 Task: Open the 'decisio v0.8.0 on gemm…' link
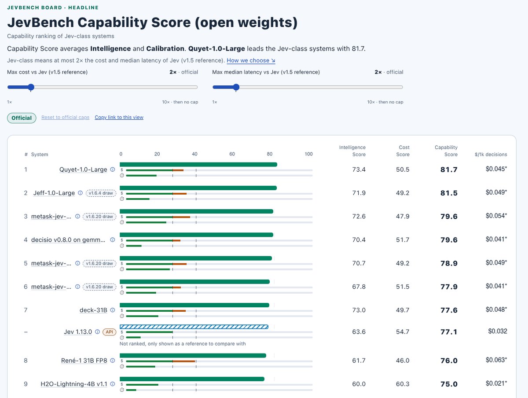point(68,240)
